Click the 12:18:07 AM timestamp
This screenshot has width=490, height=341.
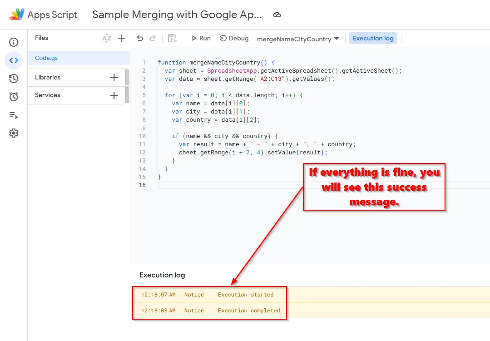(x=158, y=294)
